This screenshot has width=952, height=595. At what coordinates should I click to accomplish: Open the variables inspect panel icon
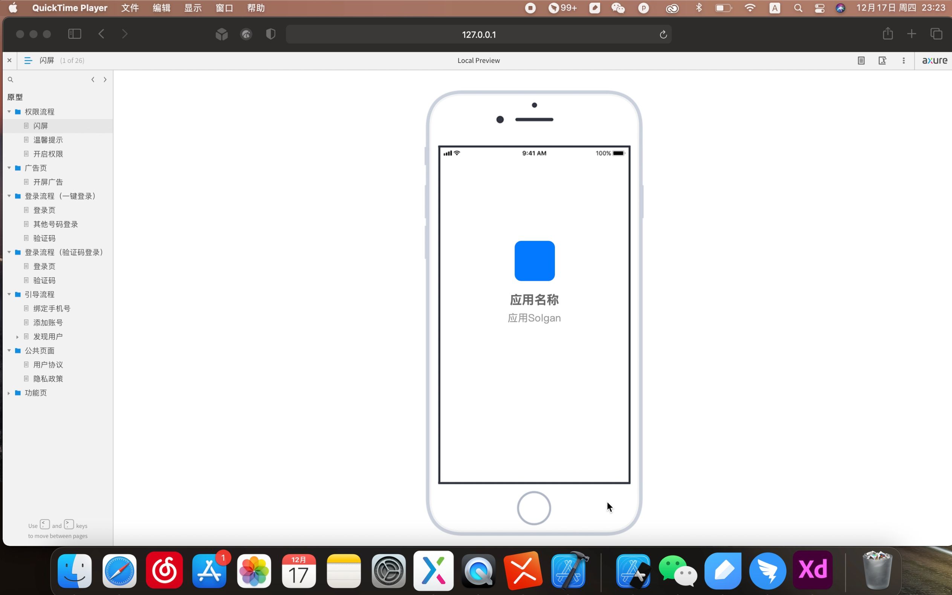coord(882,60)
